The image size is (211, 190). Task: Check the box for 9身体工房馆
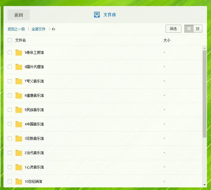pos(10,52)
